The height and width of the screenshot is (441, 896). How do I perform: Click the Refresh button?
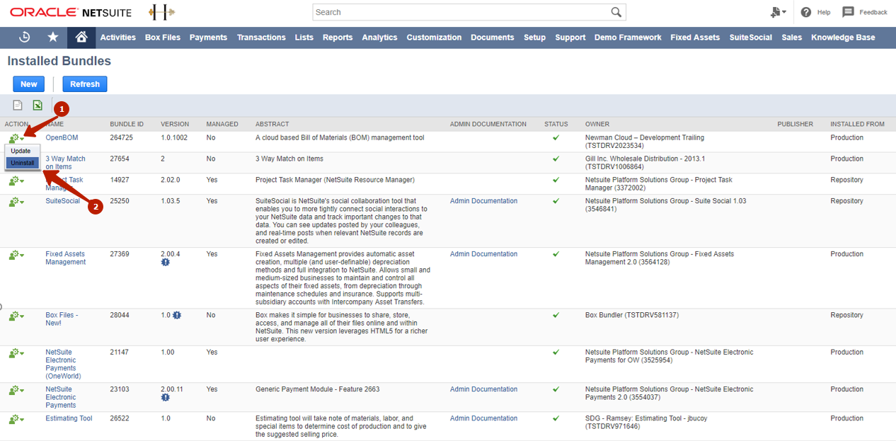(x=85, y=84)
